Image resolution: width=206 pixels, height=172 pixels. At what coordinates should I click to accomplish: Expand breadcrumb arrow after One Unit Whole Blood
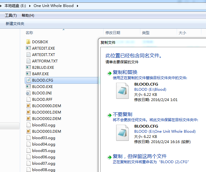[x=78, y=6]
